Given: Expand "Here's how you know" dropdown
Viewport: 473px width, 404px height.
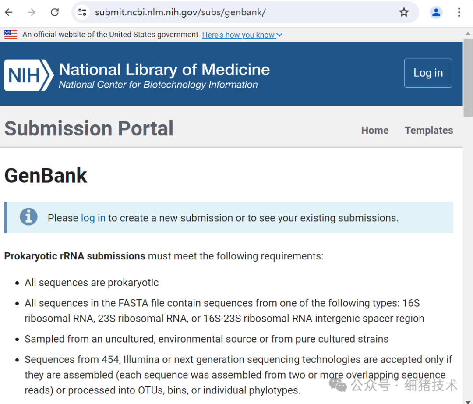Looking at the screenshot, I should [x=242, y=35].
